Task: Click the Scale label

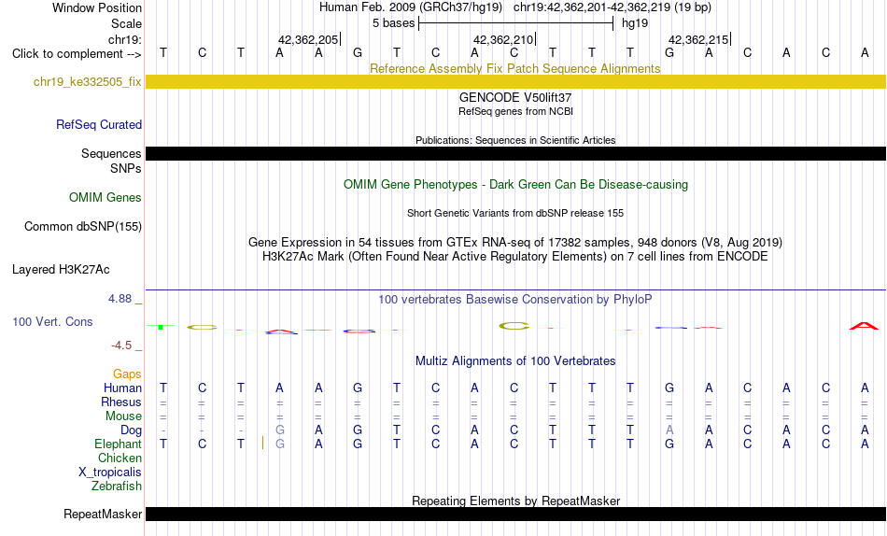Action: point(127,23)
